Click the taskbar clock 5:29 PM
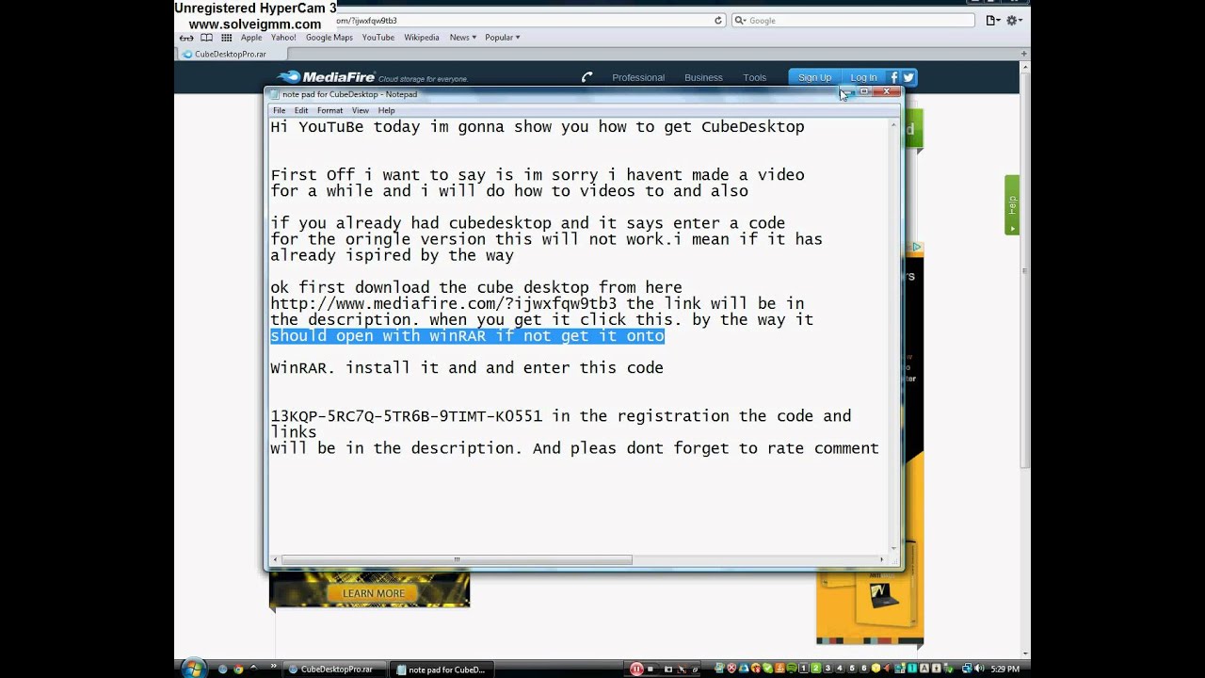Viewport: 1205px width, 678px height. [x=1004, y=670]
